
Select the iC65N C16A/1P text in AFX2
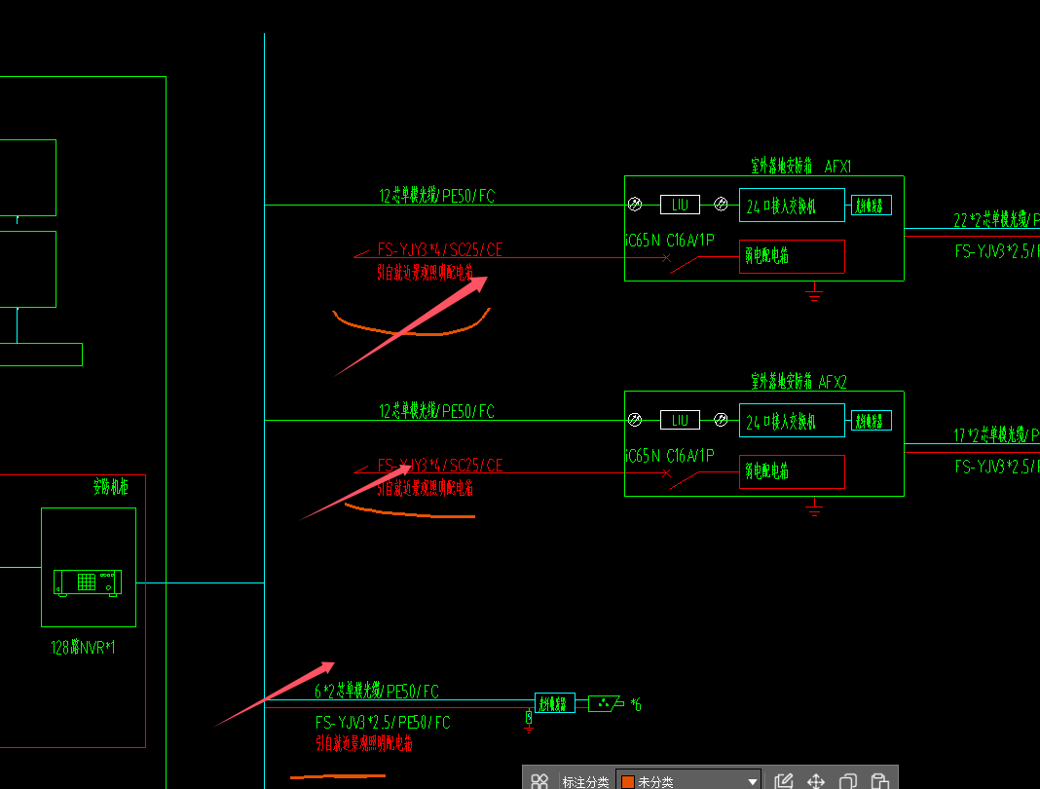point(670,456)
